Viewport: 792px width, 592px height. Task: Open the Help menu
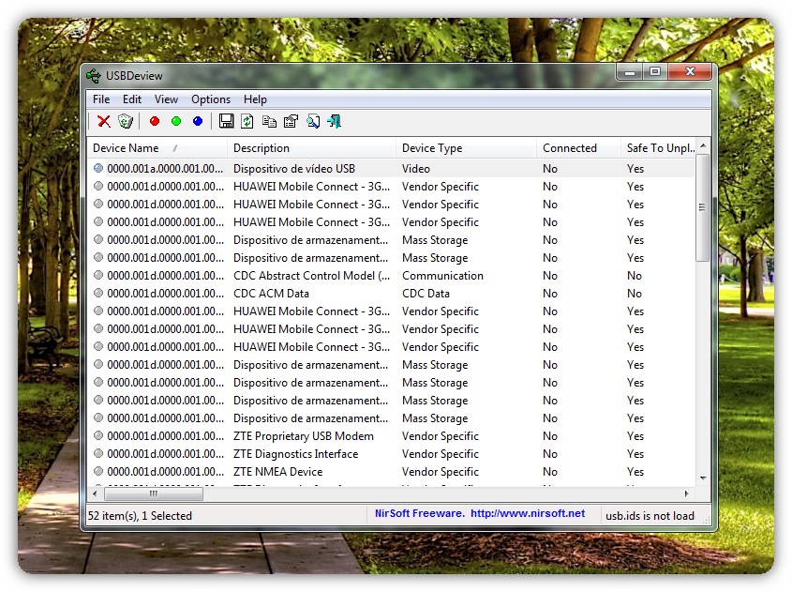255,99
